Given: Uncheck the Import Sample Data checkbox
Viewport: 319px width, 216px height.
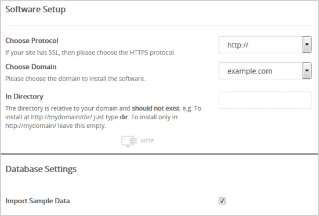Looking at the screenshot, I should pos(222,201).
